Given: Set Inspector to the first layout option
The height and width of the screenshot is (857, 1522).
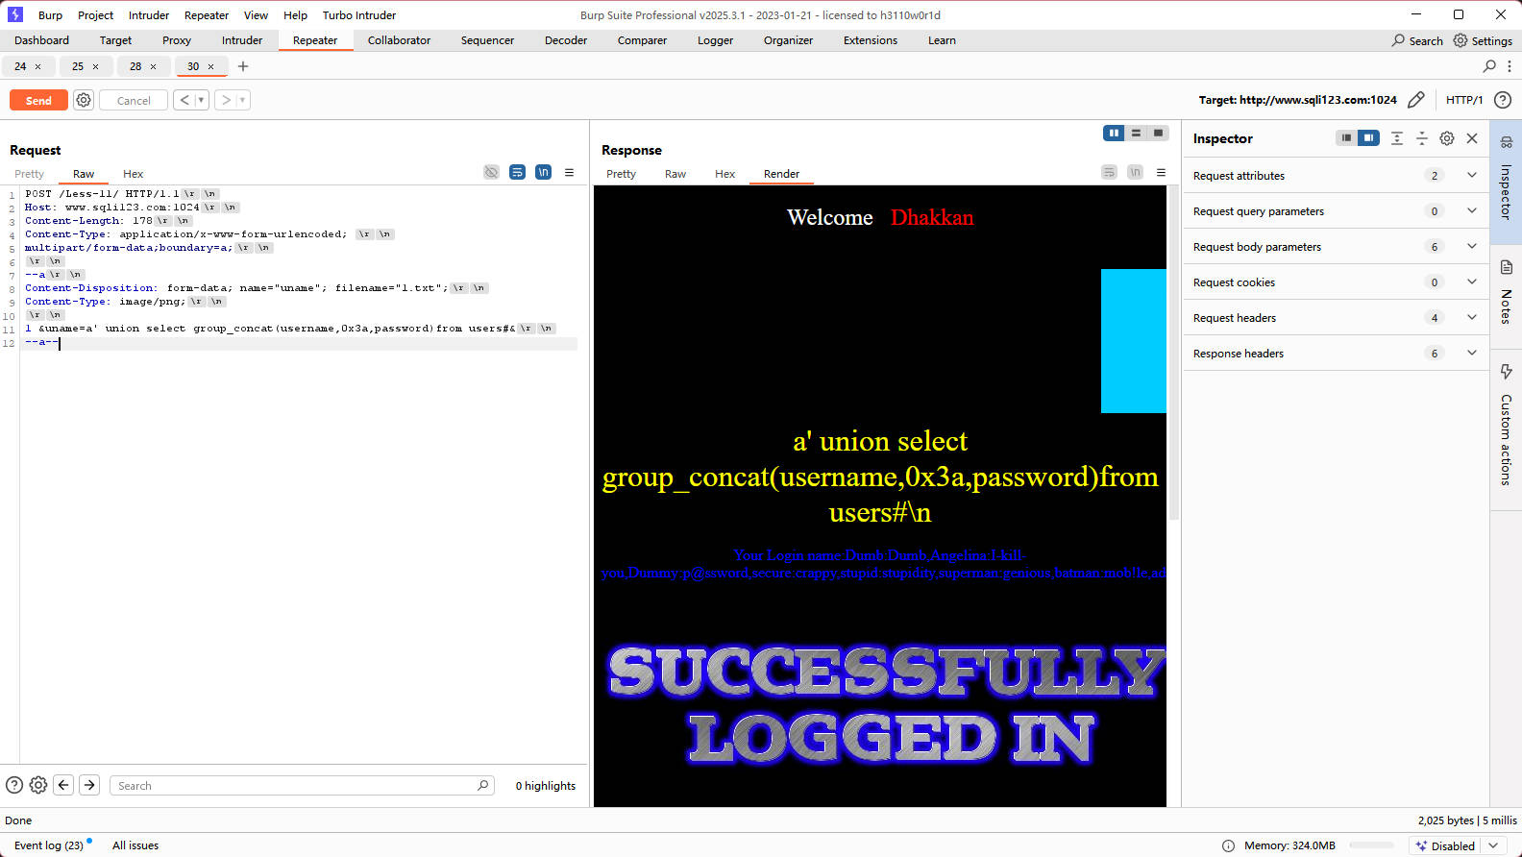Looking at the screenshot, I should pos(1346,138).
